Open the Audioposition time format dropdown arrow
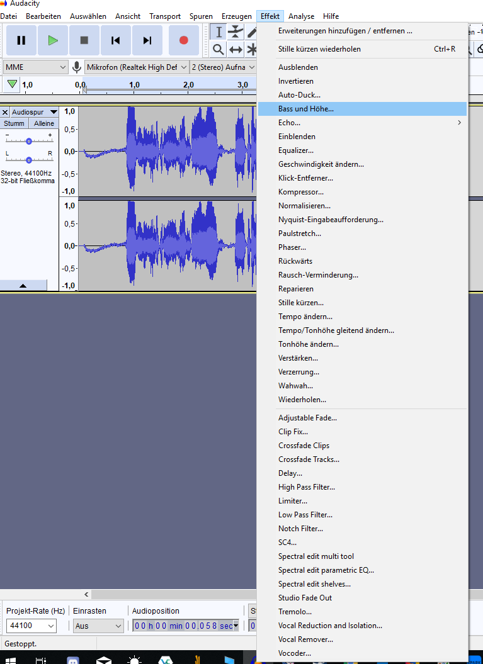This screenshot has height=664, width=483. [236, 626]
